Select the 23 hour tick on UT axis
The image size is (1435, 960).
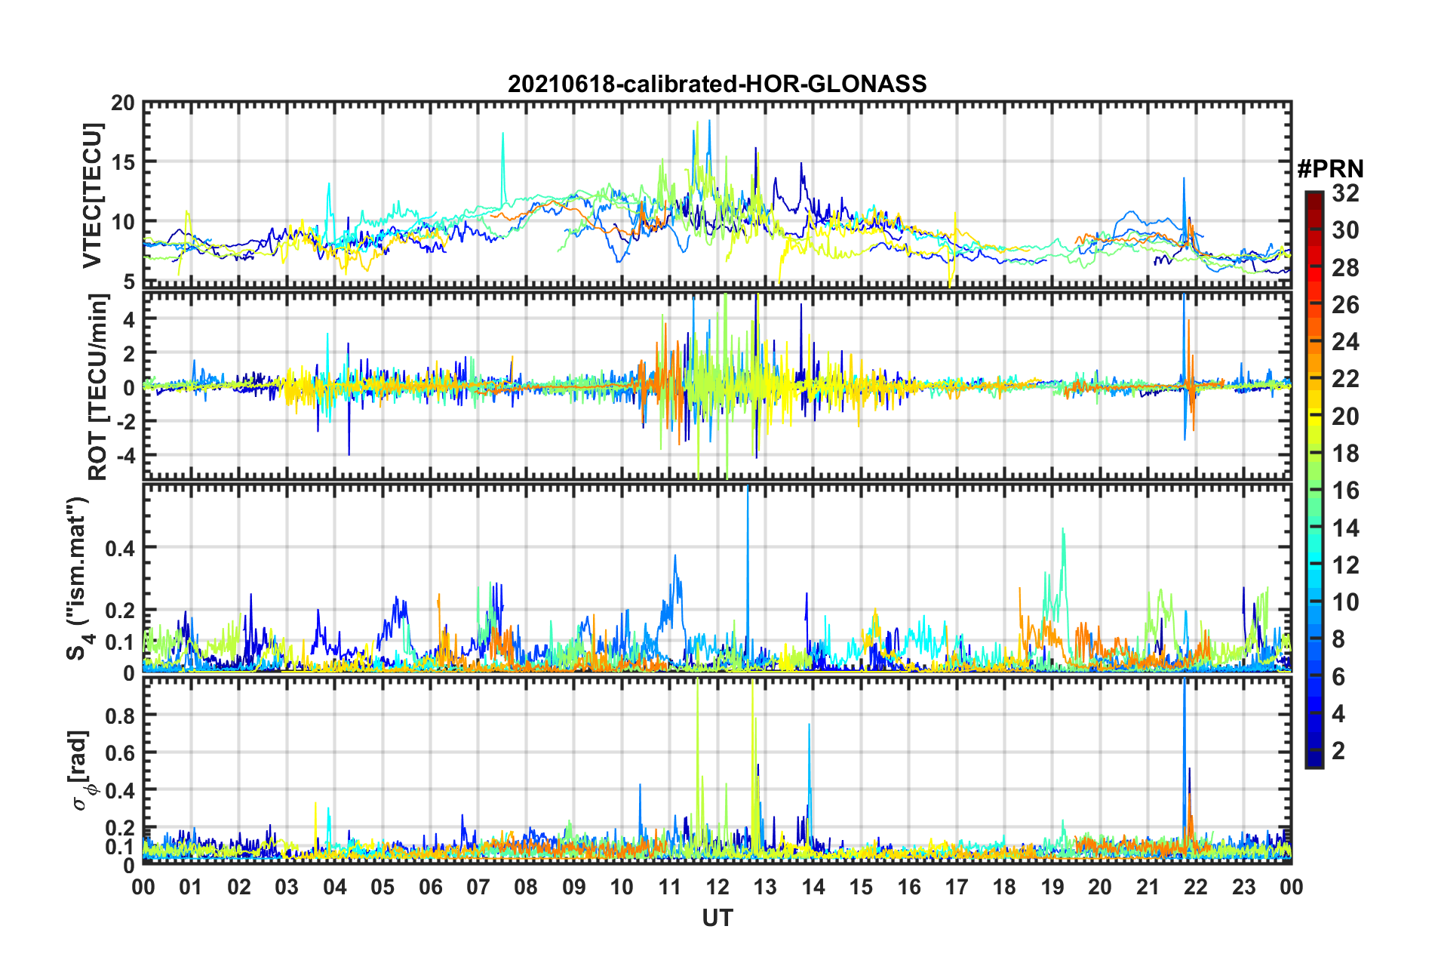point(1243,886)
